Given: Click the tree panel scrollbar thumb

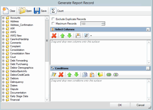Looking at the screenshot, I should (47, 41).
